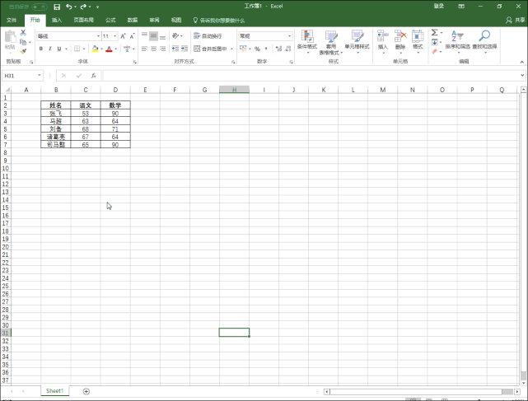Click the Borders icon
This screenshot has height=401, width=528.
pos(77,49)
